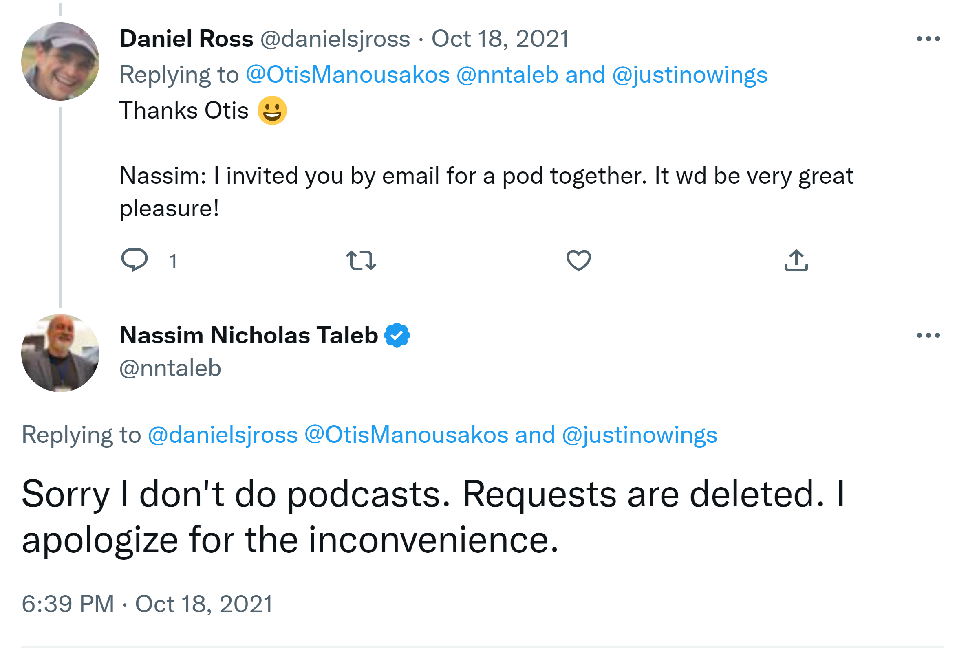Share Daniel Ross's tweet
The width and height of the screenshot is (968, 666).
[796, 260]
